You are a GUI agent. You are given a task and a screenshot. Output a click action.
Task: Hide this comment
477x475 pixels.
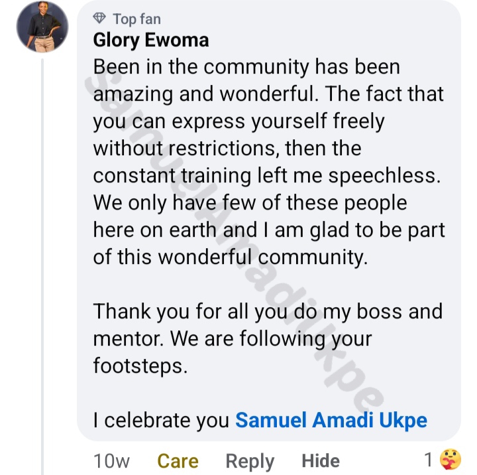(x=321, y=460)
